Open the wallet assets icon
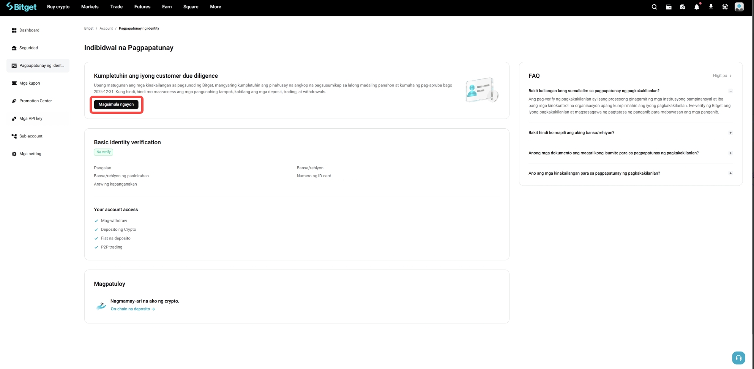This screenshot has height=369, width=754. coord(669,6)
